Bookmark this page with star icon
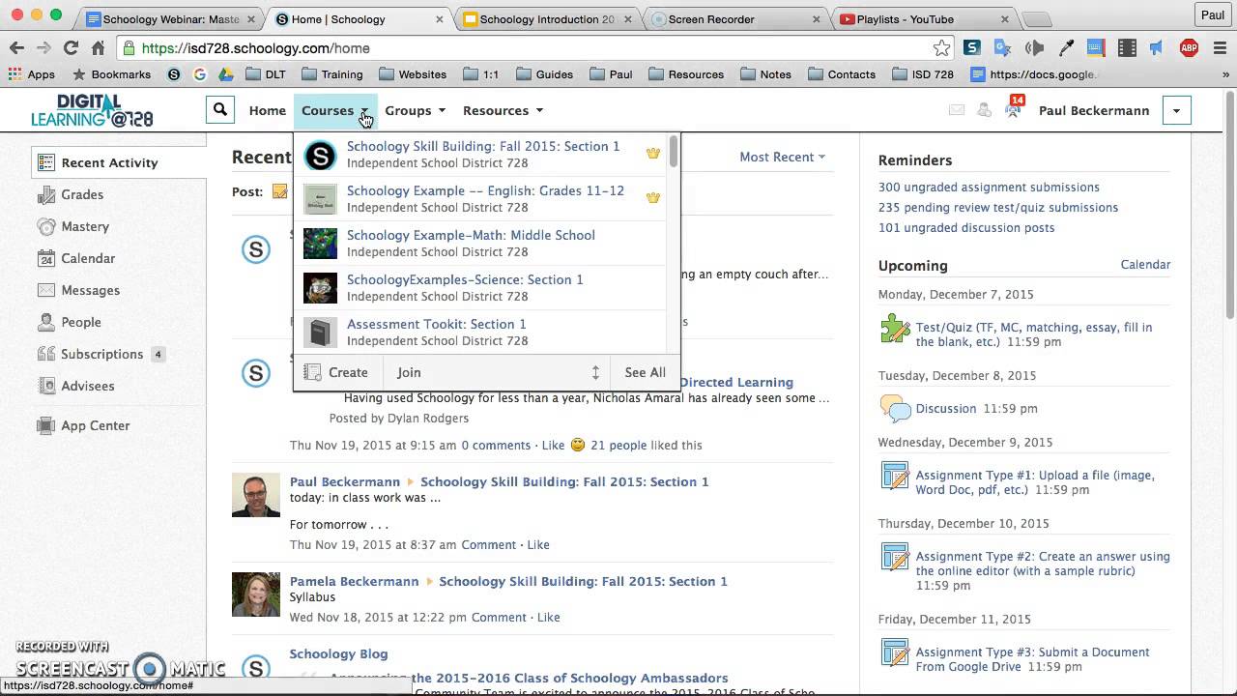Image resolution: width=1237 pixels, height=696 pixels. coord(941,47)
